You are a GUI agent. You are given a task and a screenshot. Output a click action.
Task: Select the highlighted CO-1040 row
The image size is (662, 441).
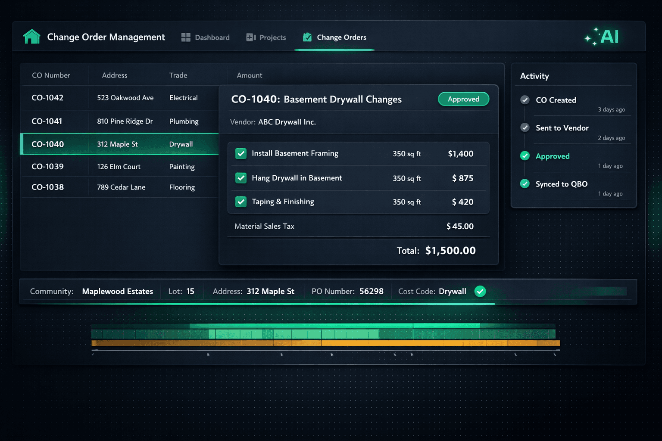(x=120, y=144)
